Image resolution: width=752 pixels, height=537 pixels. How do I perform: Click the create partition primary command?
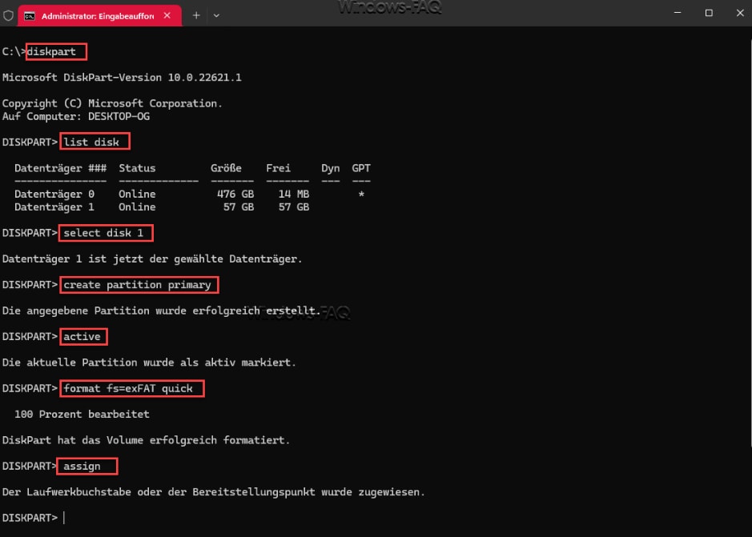coord(139,285)
